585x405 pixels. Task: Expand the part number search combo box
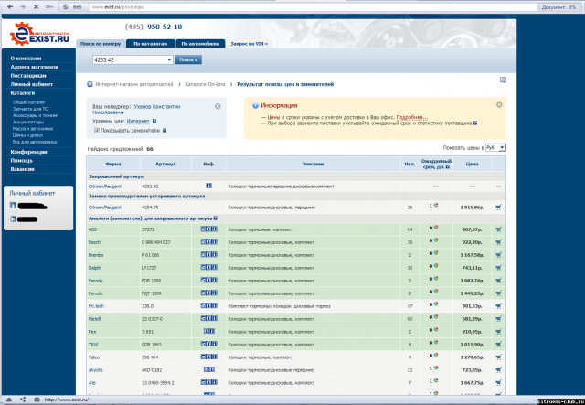tap(169, 60)
